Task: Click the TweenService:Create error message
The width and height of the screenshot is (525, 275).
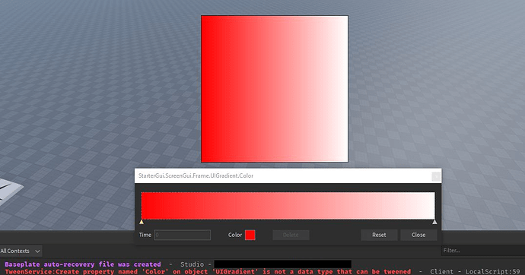Action: click(208, 272)
